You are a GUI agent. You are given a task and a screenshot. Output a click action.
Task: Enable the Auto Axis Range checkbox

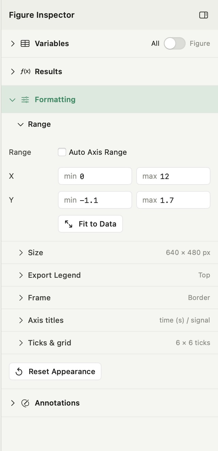62,152
